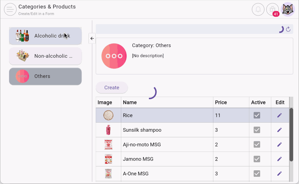Toggle the Active checkbox for Rice

point(257,115)
